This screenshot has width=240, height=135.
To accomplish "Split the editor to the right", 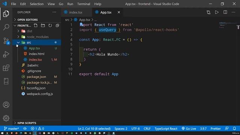I will pos(225,12).
